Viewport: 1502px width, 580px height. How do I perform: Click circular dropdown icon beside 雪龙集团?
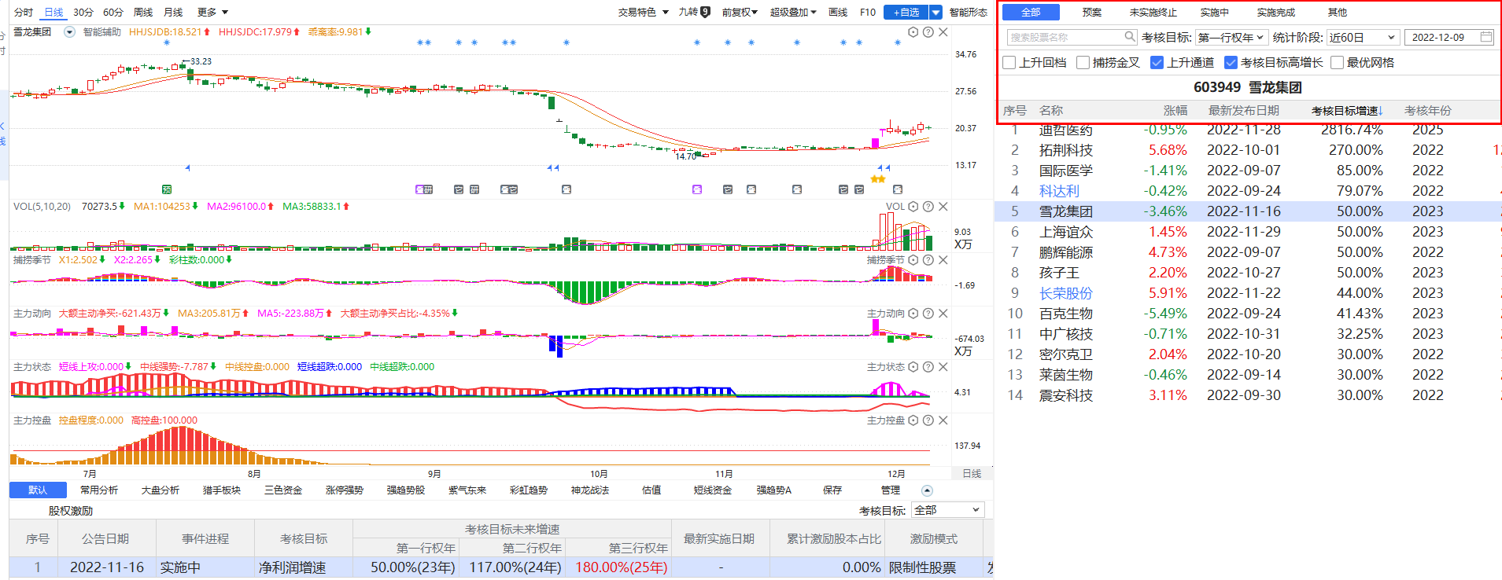click(x=69, y=32)
